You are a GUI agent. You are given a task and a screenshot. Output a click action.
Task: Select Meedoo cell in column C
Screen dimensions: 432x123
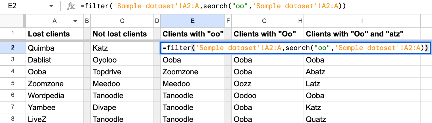click(122, 83)
